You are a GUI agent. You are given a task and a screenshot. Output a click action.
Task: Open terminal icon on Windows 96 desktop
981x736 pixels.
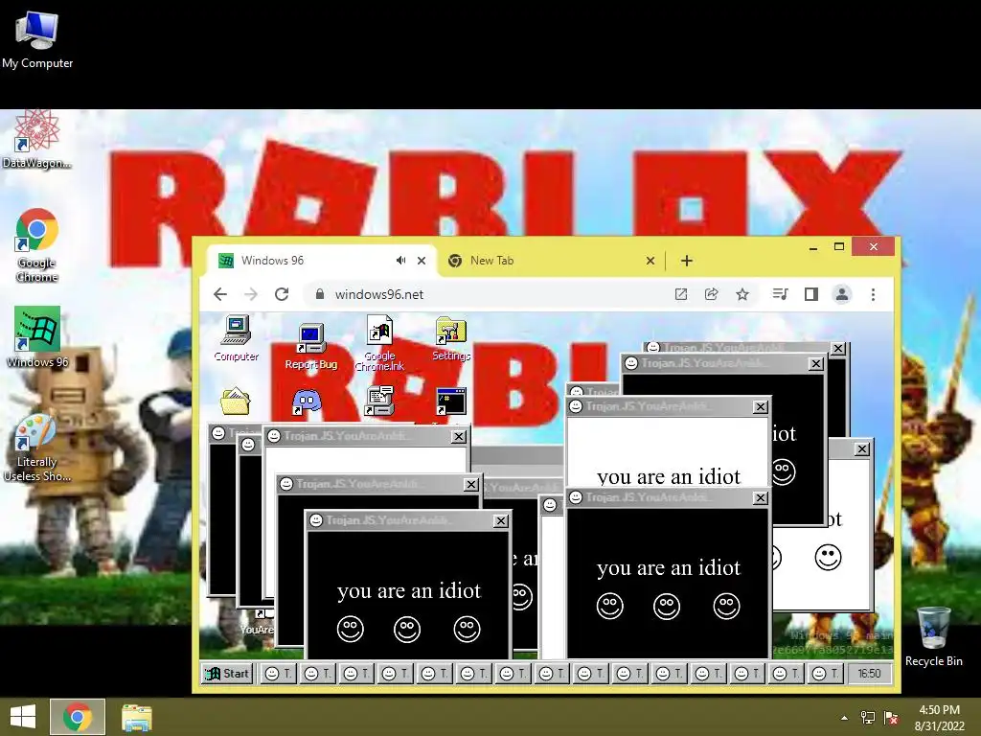(x=451, y=402)
